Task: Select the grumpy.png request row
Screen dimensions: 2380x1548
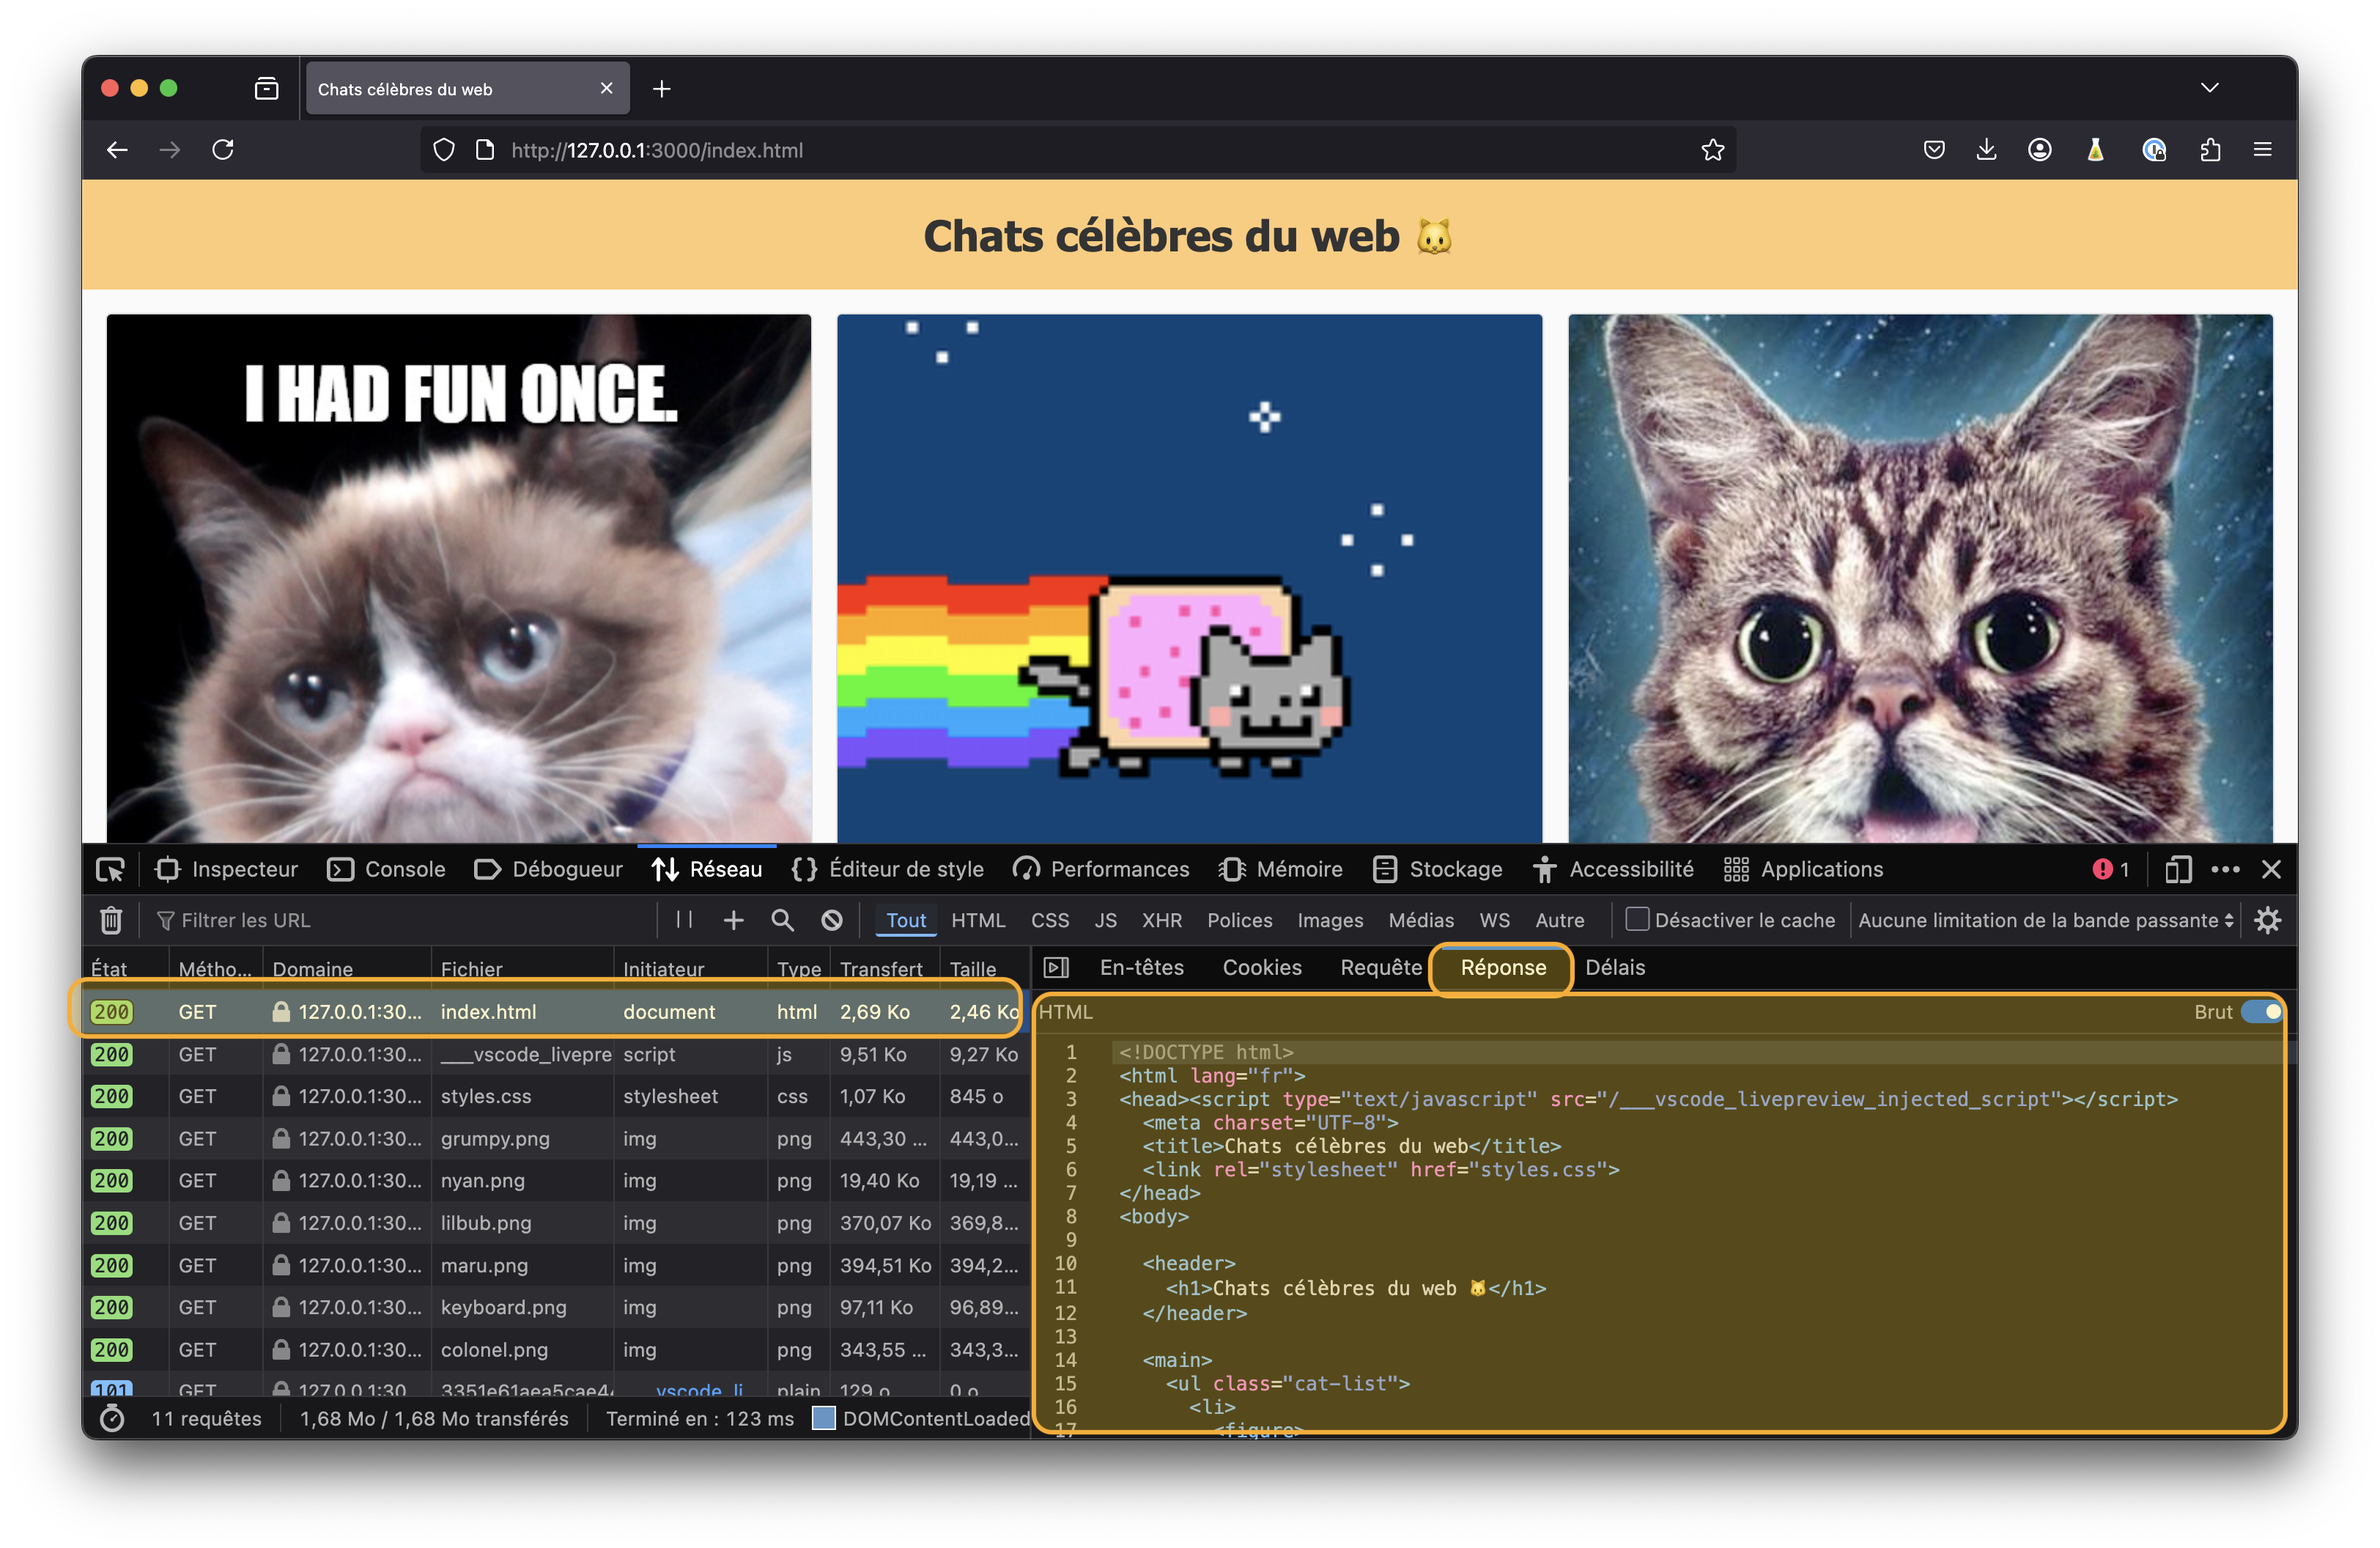Action: (556, 1138)
